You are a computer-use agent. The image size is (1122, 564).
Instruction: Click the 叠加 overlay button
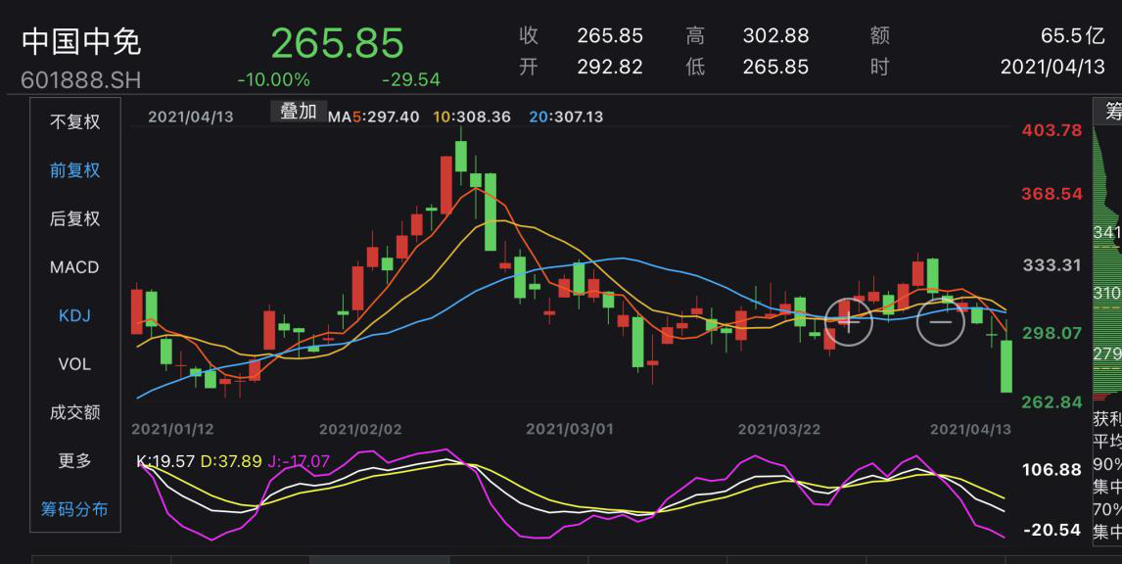(299, 111)
